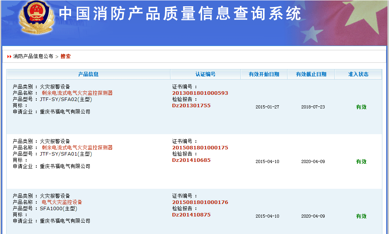
Task: Open product name link for JTF-SY/SFA01 row
Action: click(x=77, y=147)
